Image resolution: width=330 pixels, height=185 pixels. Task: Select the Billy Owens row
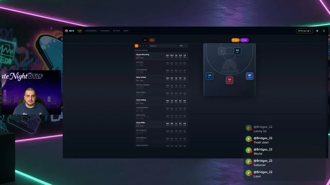point(161,117)
